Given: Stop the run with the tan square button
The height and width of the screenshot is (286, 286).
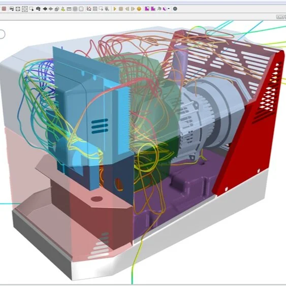Looking at the screenshot, I should (121, 9).
